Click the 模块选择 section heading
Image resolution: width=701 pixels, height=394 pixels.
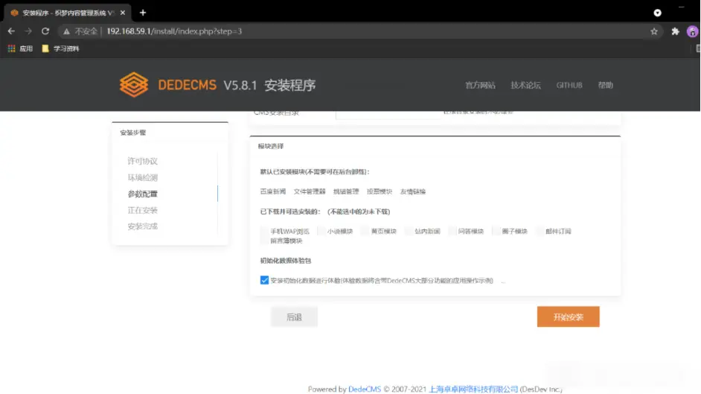[x=270, y=146]
